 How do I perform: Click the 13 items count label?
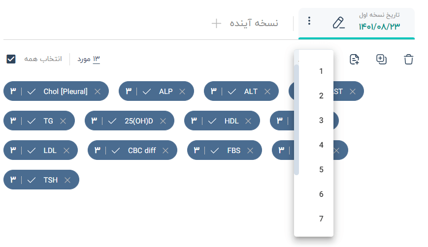pyautogui.click(x=89, y=59)
